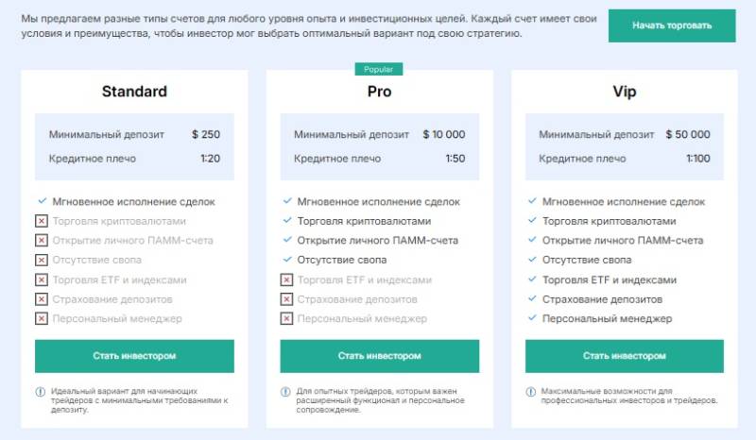This screenshot has width=756, height=440.
Task: Click the checkmark beside Vip's Персональный менеджер
Action: tap(531, 319)
